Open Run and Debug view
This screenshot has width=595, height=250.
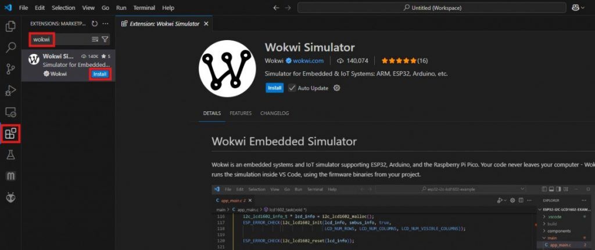point(10,90)
